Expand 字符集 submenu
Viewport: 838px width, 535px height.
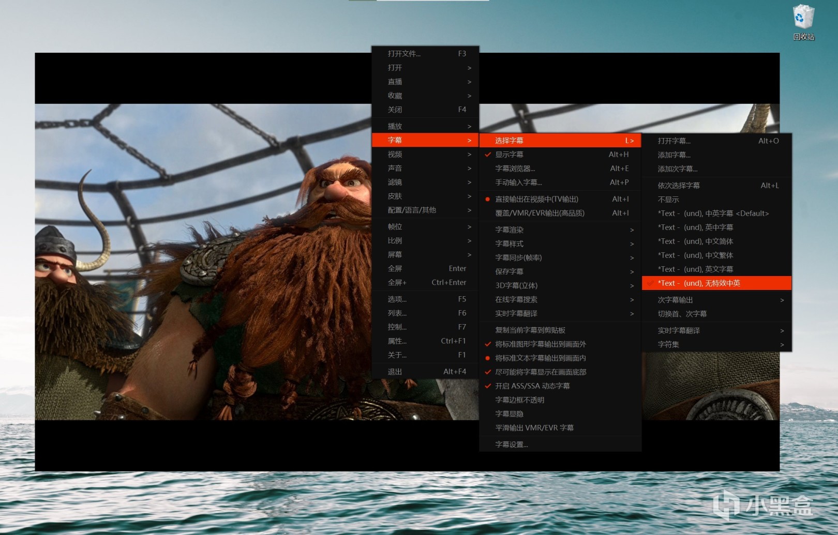(x=717, y=344)
